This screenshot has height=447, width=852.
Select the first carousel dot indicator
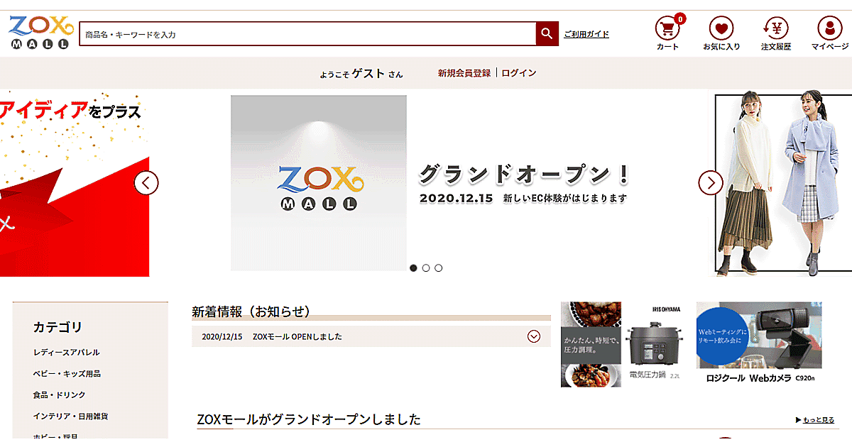pos(413,268)
